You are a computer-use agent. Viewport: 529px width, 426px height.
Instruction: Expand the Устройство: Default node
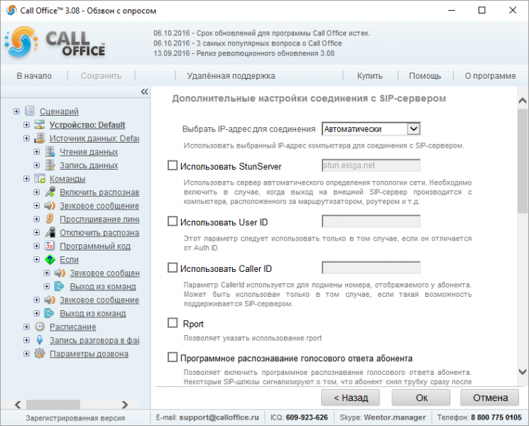27,124
